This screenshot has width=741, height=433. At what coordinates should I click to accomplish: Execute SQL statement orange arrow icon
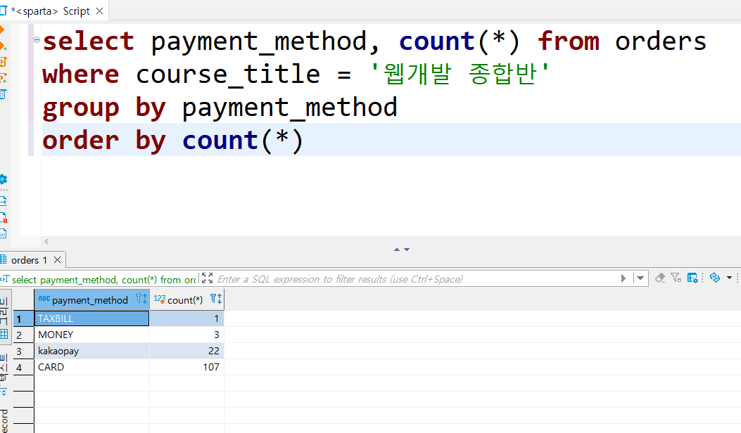(x=1, y=30)
